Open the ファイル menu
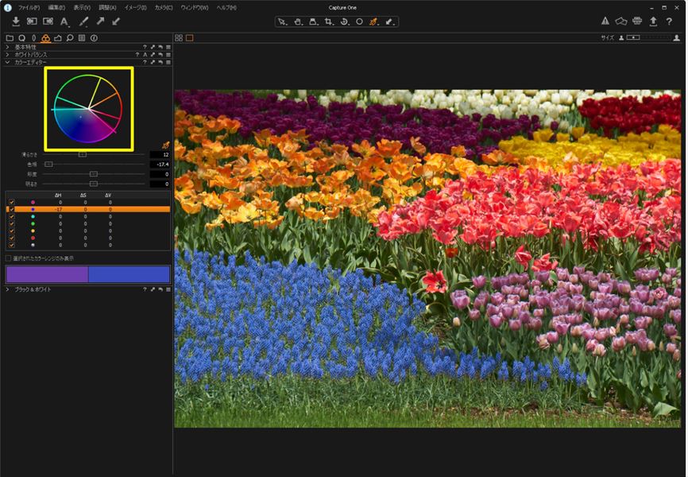This screenshot has width=688, height=477. (x=29, y=8)
